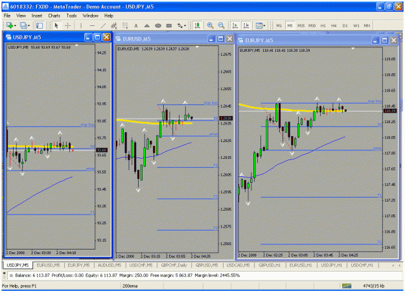
Task: Open the Window menu
Action: pyautogui.click(x=91, y=16)
